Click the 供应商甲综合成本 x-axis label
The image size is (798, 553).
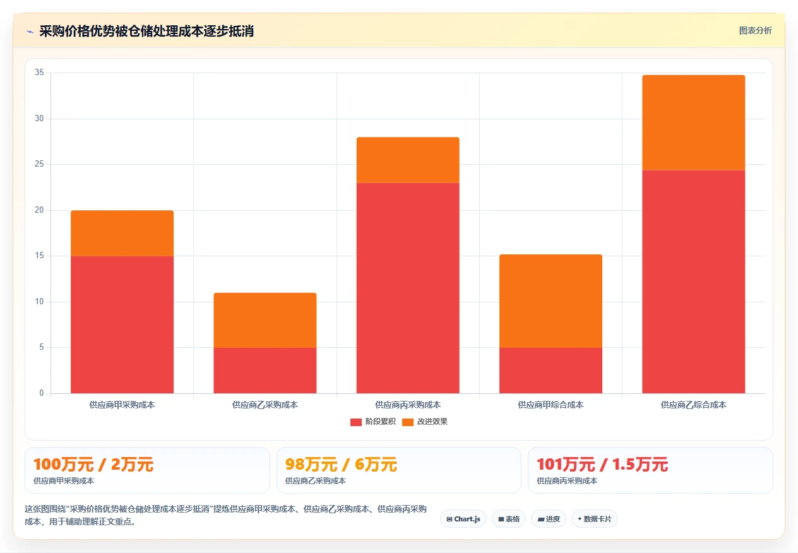551,405
